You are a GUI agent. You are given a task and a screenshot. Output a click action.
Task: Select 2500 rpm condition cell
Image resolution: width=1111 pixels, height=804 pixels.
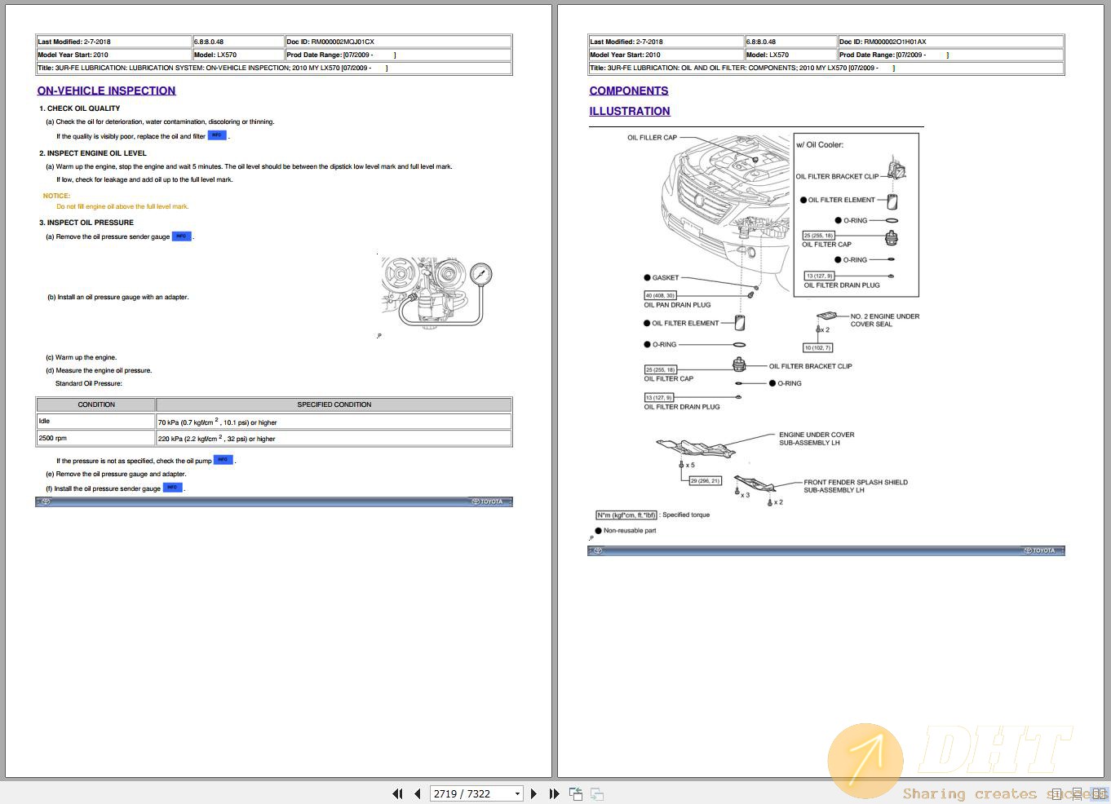click(96, 439)
